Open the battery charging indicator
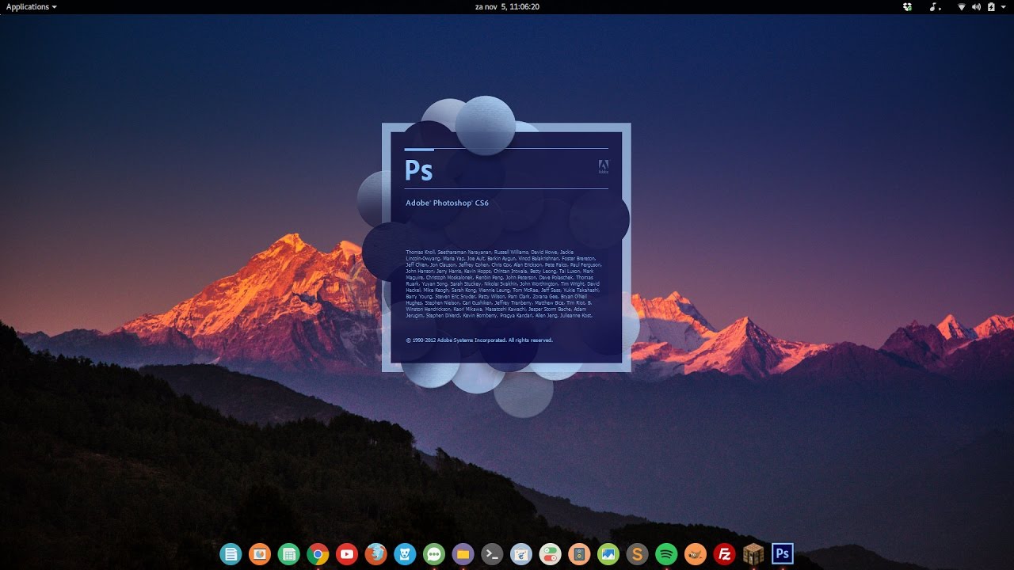The width and height of the screenshot is (1014, 570). tap(990, 6)
